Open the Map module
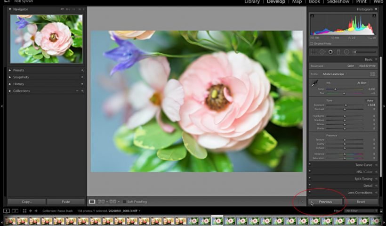The height and width of the screenshot is (226, 386). click(297, 2)
